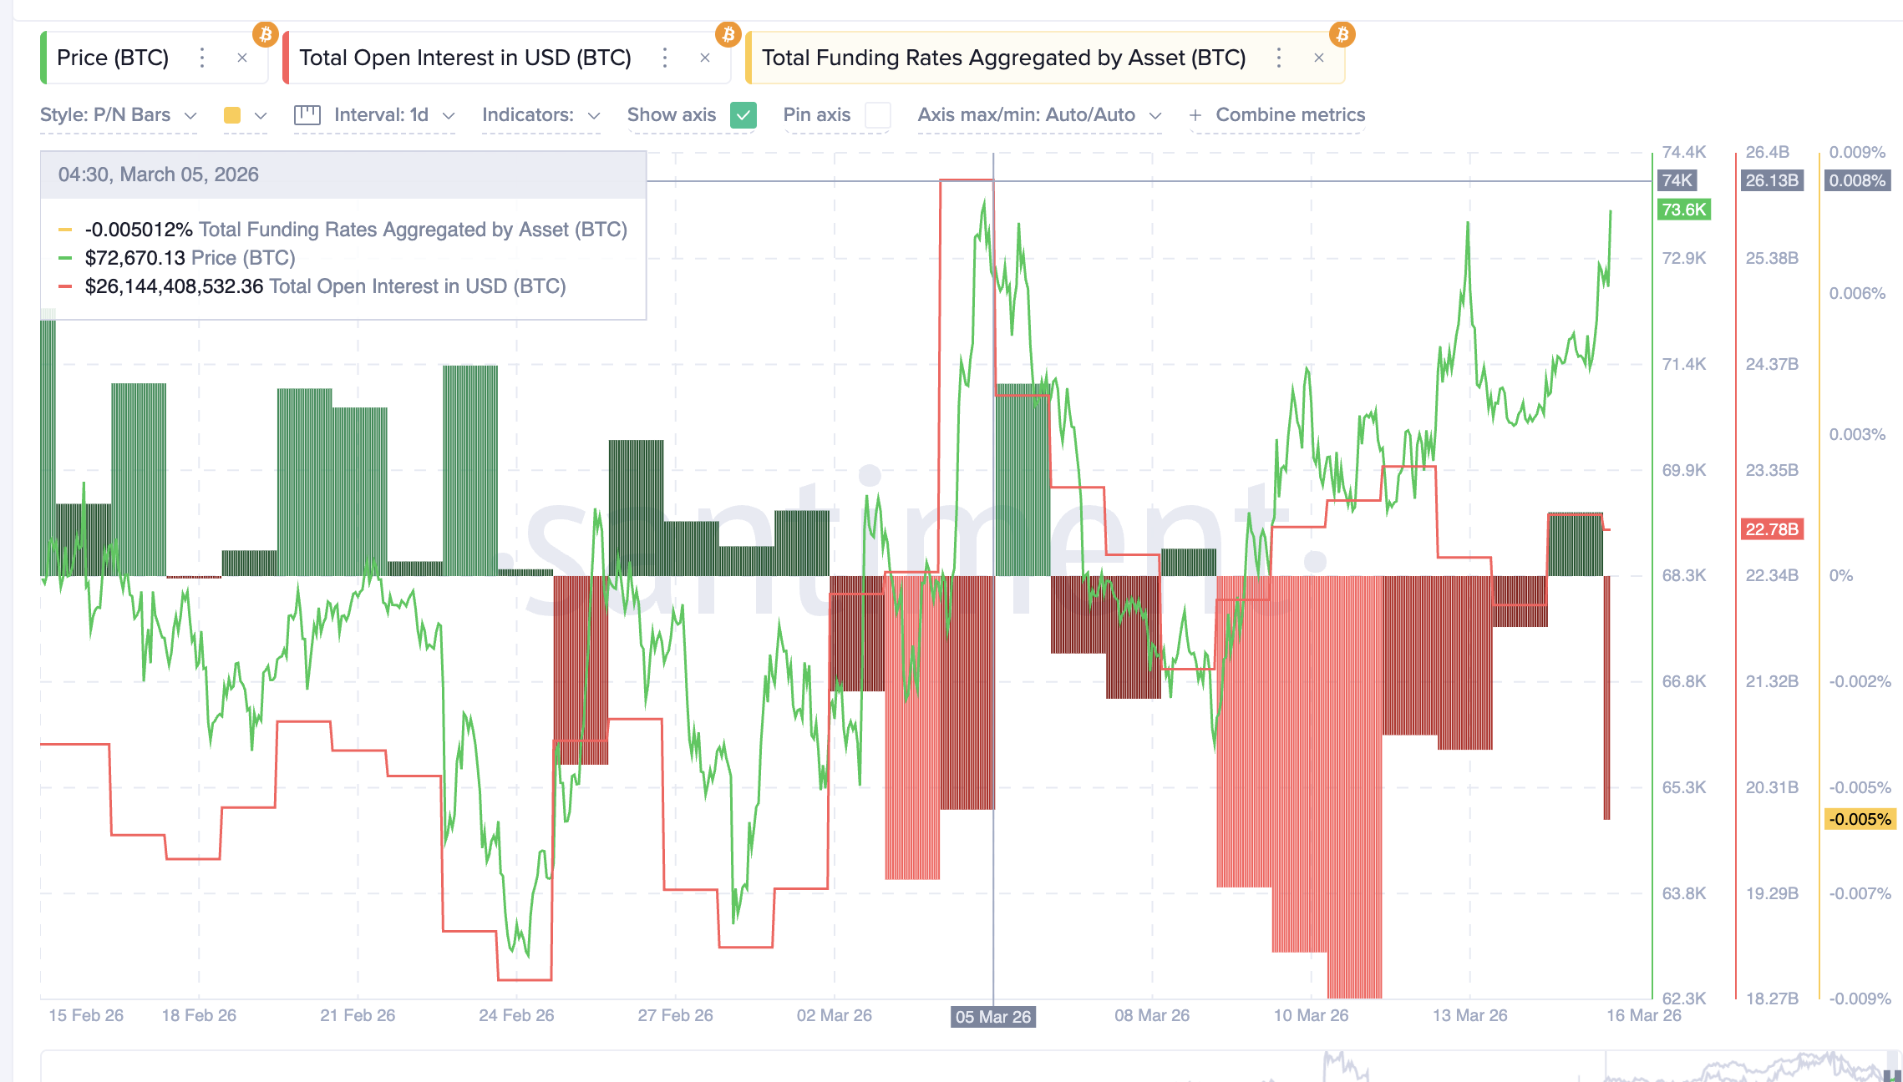Viewport: 1903px width, 1082px height.
Task: Select Total Open Interest in USD tab
Action: pos(464,58)
